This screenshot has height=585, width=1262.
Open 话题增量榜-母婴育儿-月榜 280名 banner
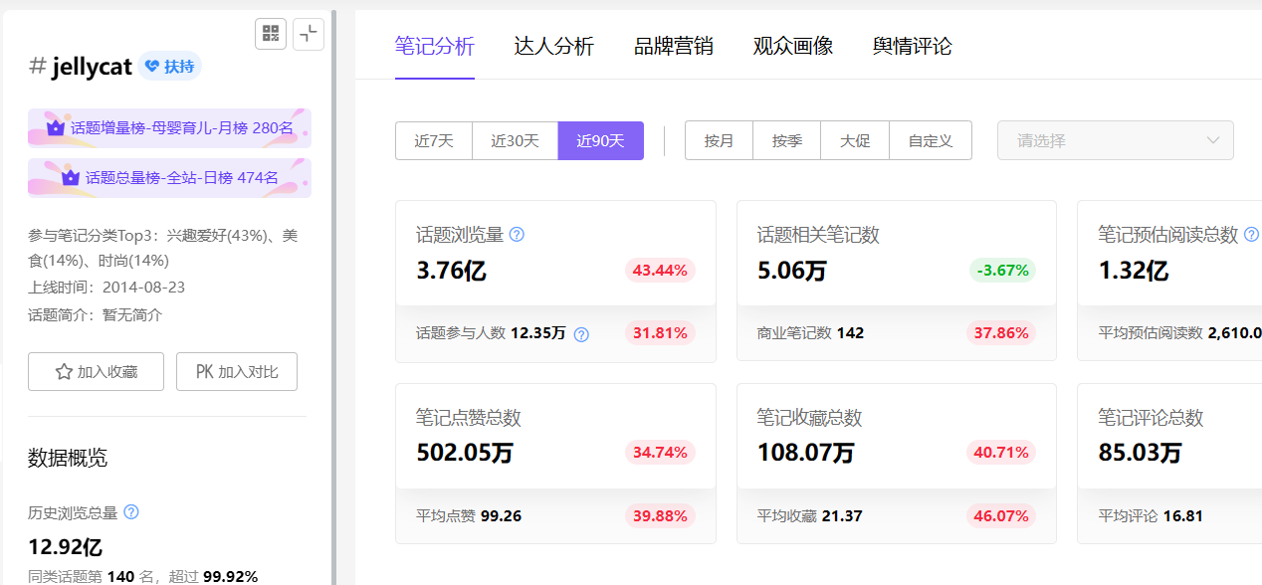[x=169, y=128]
